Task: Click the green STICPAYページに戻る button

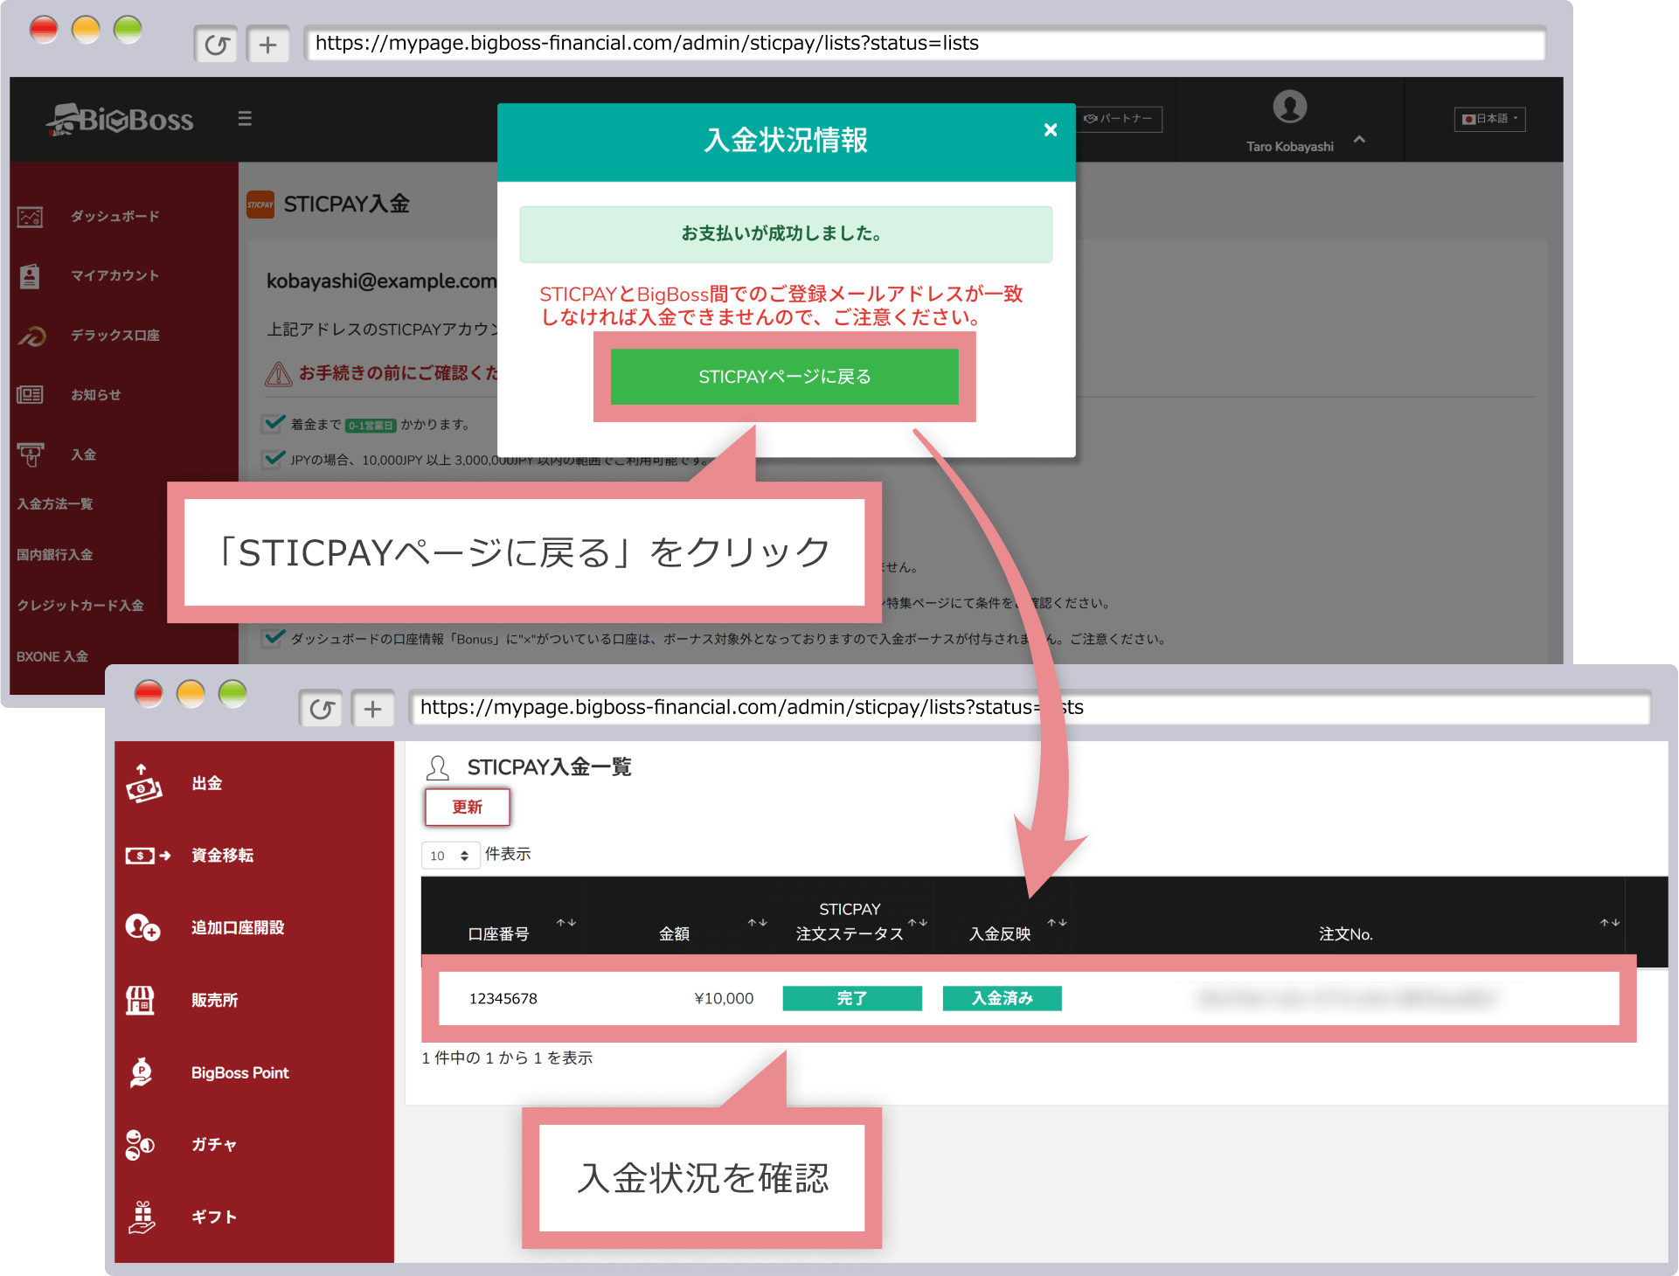Action: pos(784,377)
